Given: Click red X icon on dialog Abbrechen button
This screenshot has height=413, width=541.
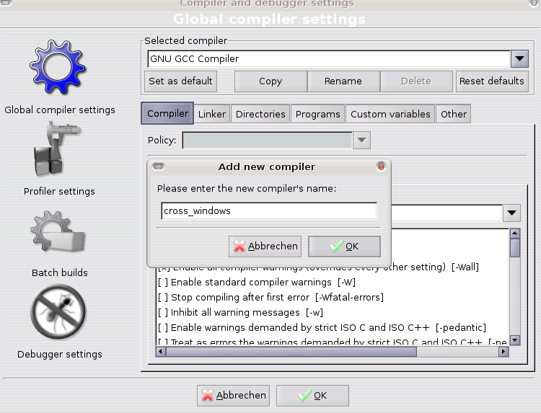Looking at the screenshot, I should pyautogui.click(x=239, y=247).
